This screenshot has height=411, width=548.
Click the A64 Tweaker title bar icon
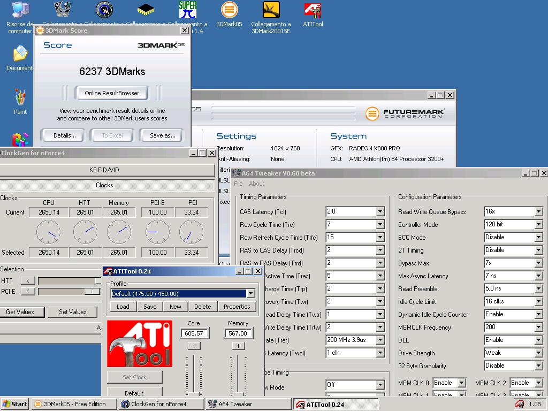[x=237, y=173]
